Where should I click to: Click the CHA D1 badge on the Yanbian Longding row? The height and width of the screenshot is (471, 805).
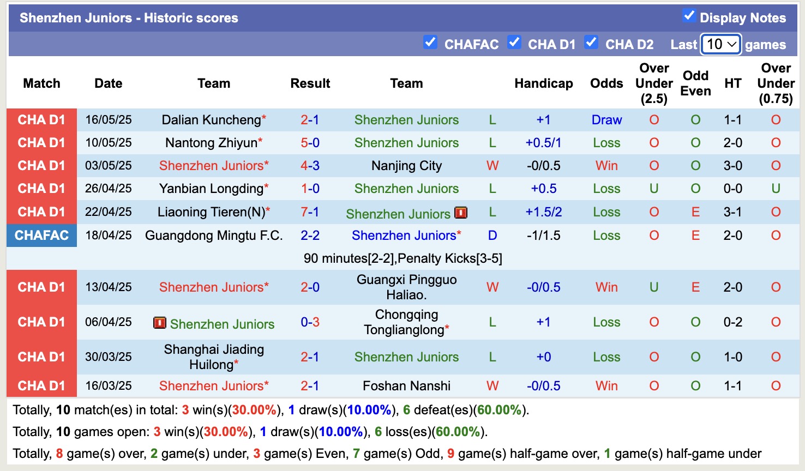(41, 189)
